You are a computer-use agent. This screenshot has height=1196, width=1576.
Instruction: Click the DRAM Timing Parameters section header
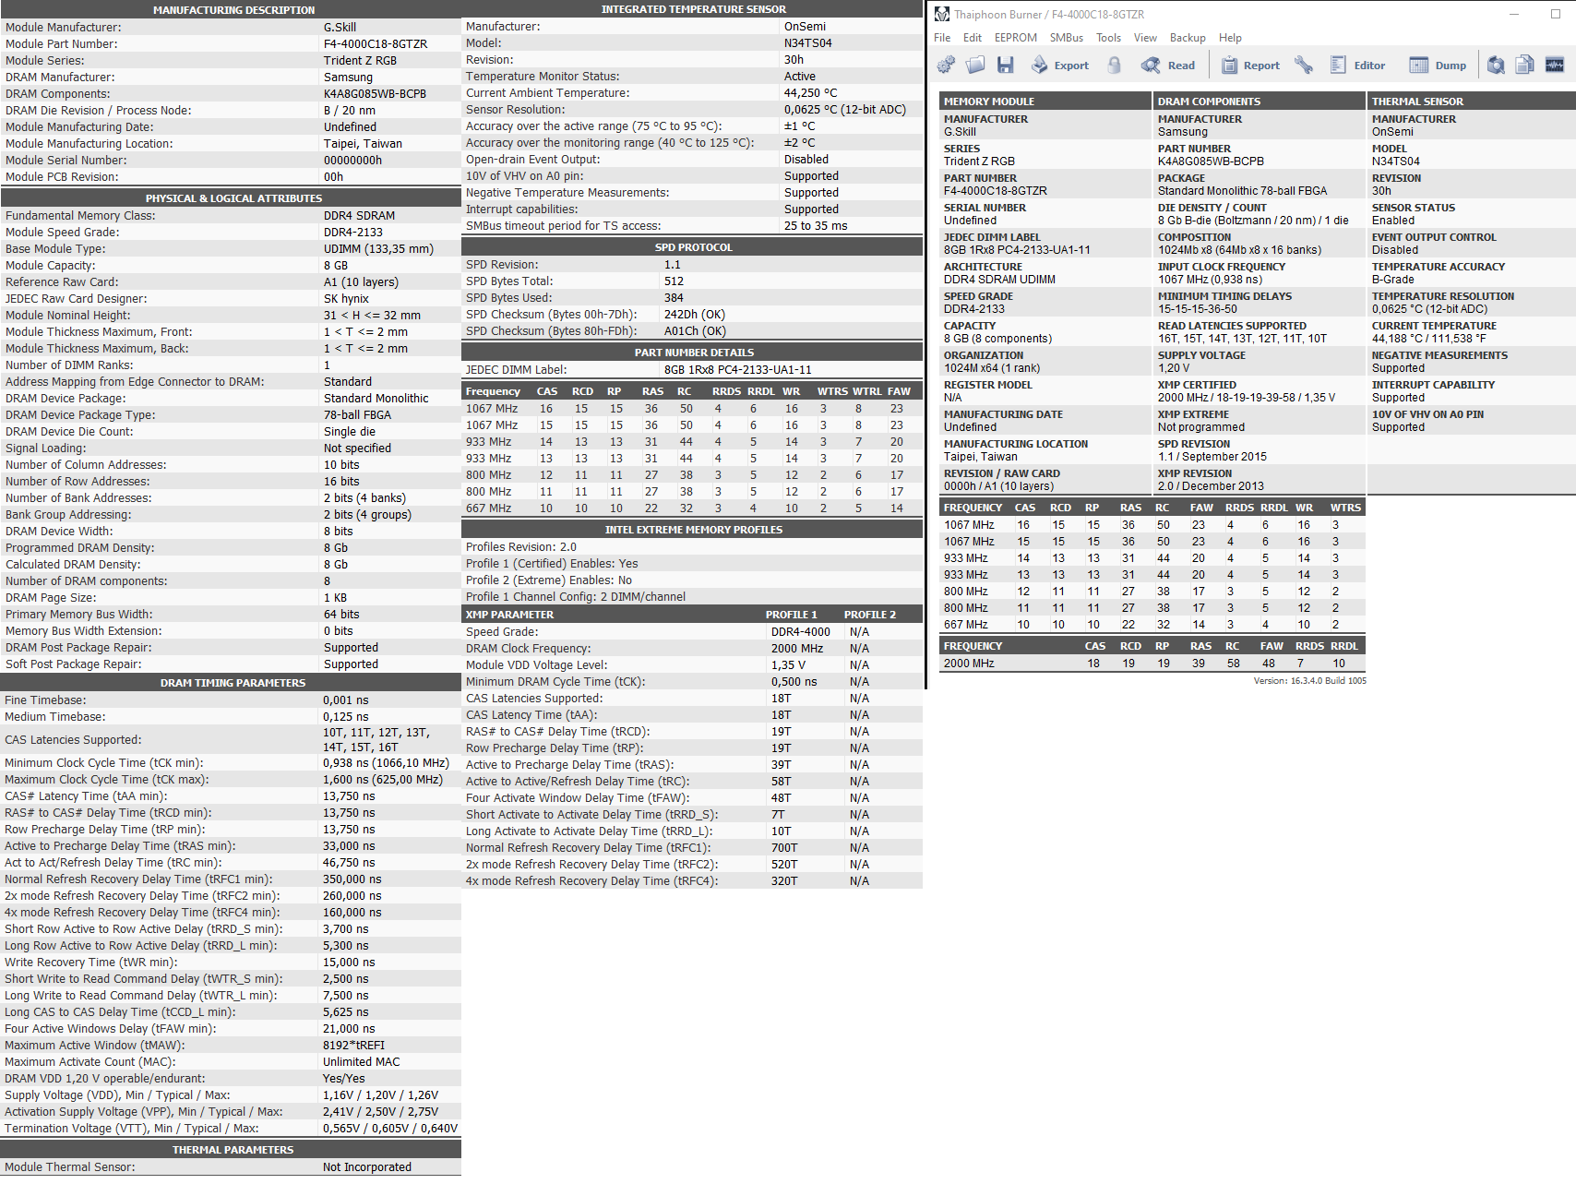[x=231, y=683]
